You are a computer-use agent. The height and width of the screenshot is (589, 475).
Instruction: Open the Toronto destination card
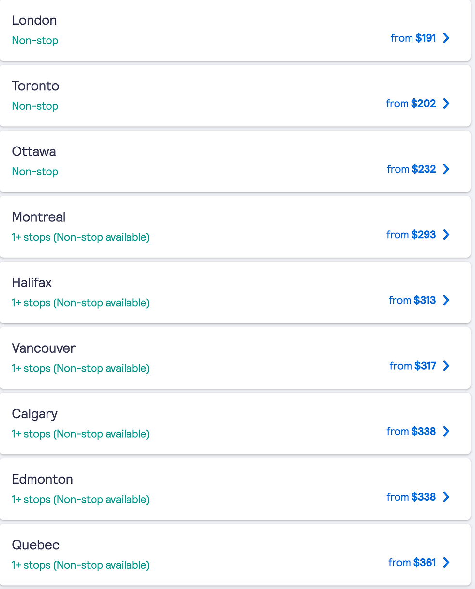235,96
